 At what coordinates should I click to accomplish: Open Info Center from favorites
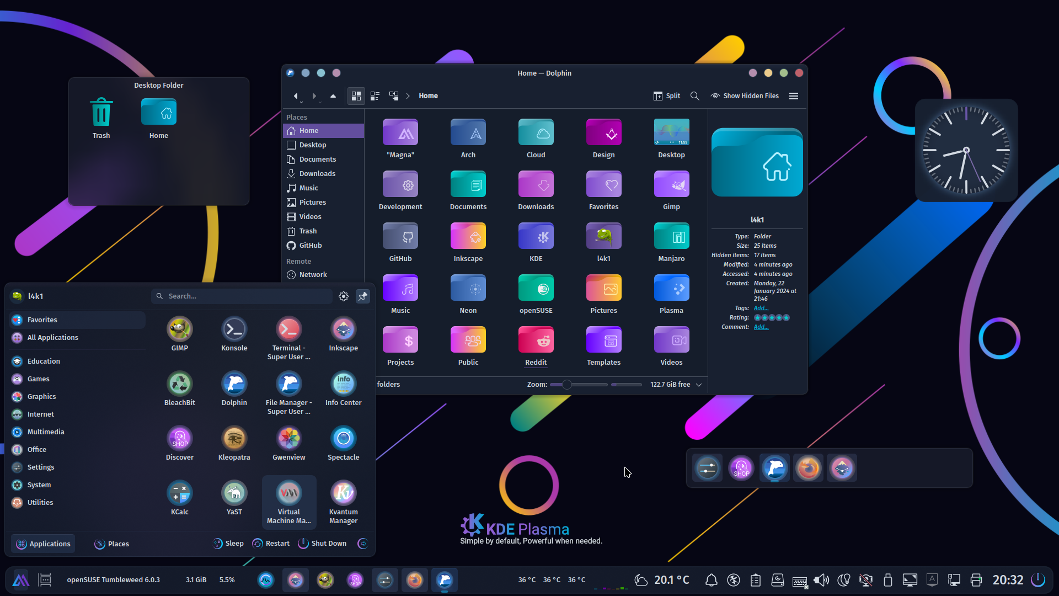point(343,389)
